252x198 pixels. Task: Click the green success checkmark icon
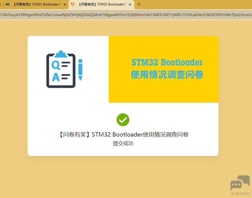[123, 120]
